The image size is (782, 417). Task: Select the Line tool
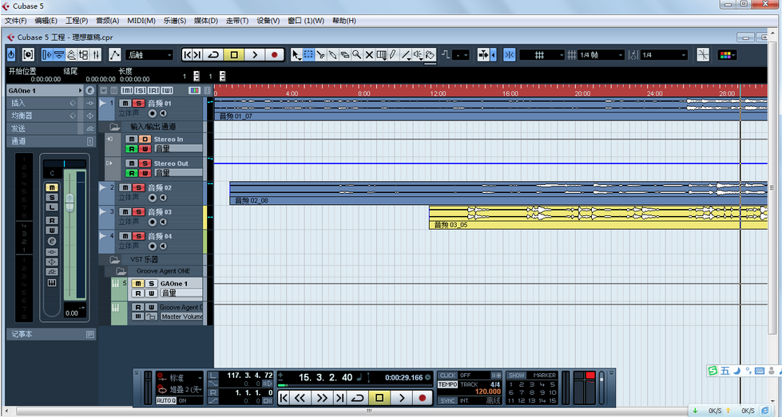click(x=406, y=54)
